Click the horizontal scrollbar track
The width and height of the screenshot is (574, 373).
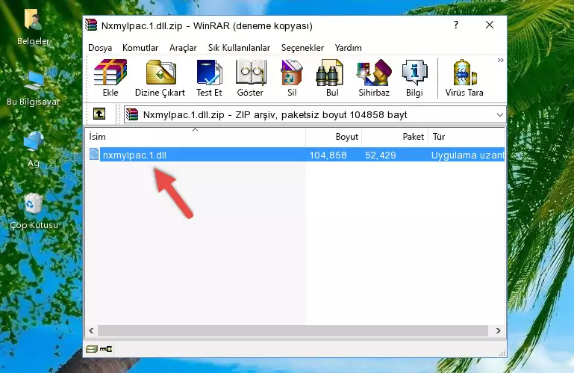click(x=293, y=331)
